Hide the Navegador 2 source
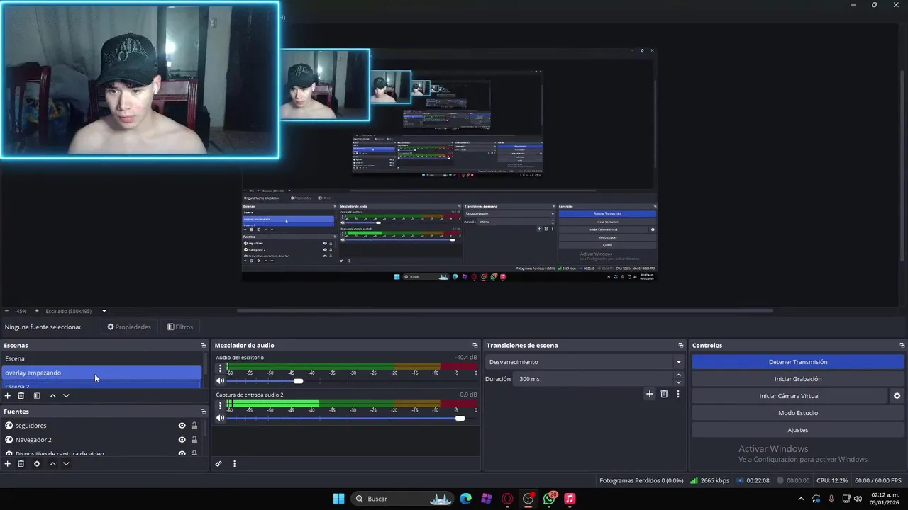The width and height of the screenshot is (908, 510). click(182, 440)
